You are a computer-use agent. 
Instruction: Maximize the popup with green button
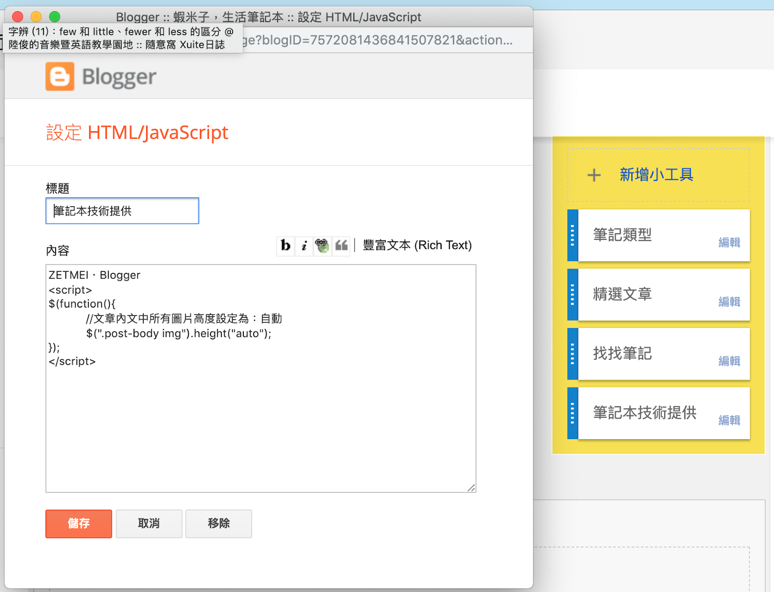pyautogui.click(x=55, y=17)
